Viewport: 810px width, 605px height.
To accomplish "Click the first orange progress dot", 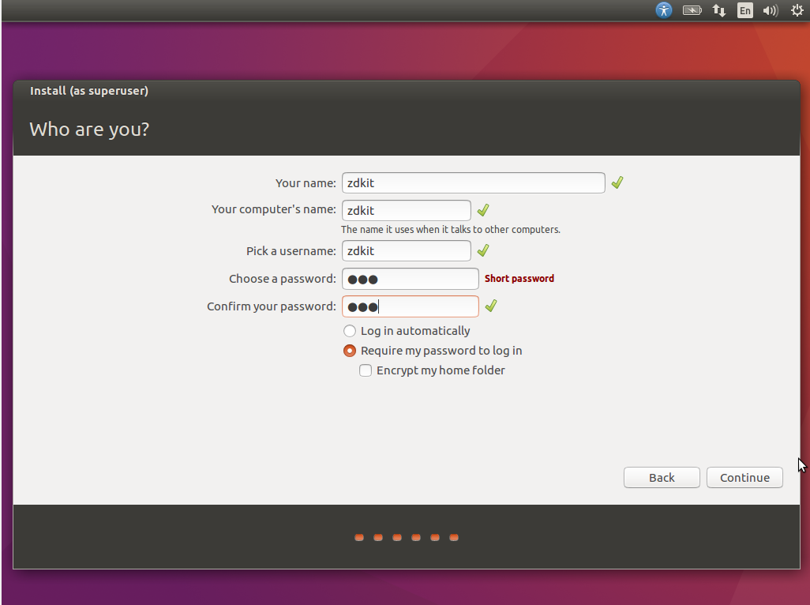I will click(359, 538).
